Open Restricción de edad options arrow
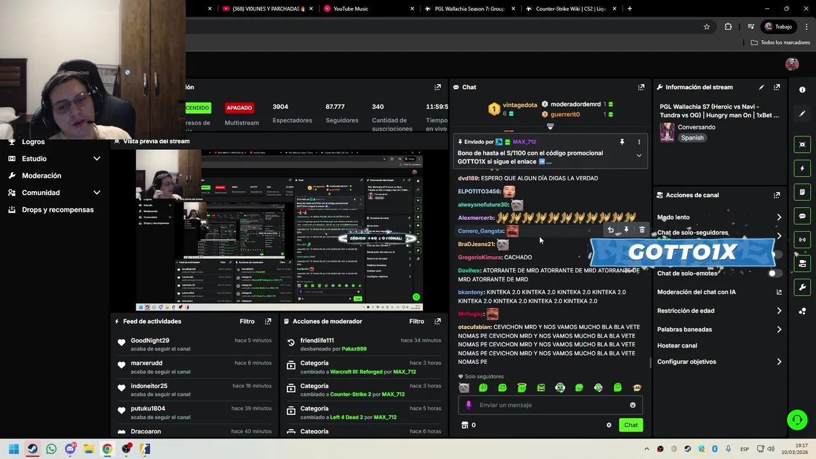The image size is (816, 459). point(779,311)
